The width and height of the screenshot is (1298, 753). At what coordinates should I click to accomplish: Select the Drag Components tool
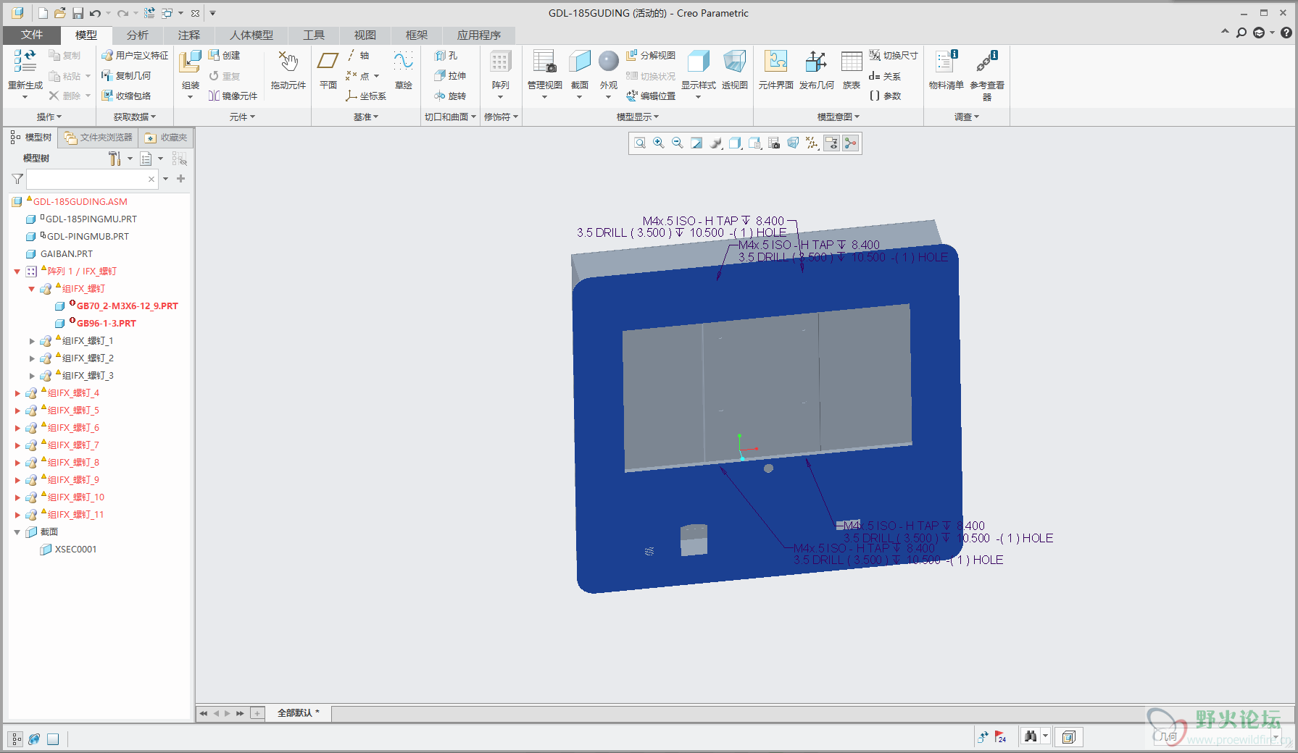(288, 62)
